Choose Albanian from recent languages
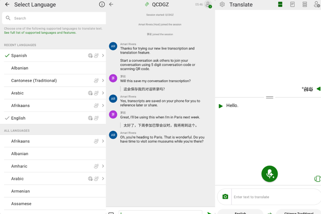This screenshot has width=321, height=214. point(20,68)
